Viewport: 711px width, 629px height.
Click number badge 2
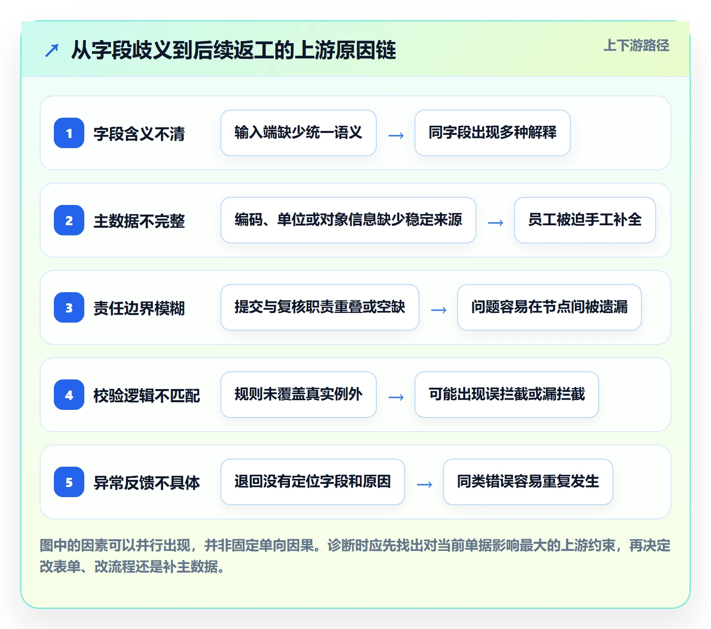(x=69, y=220)
